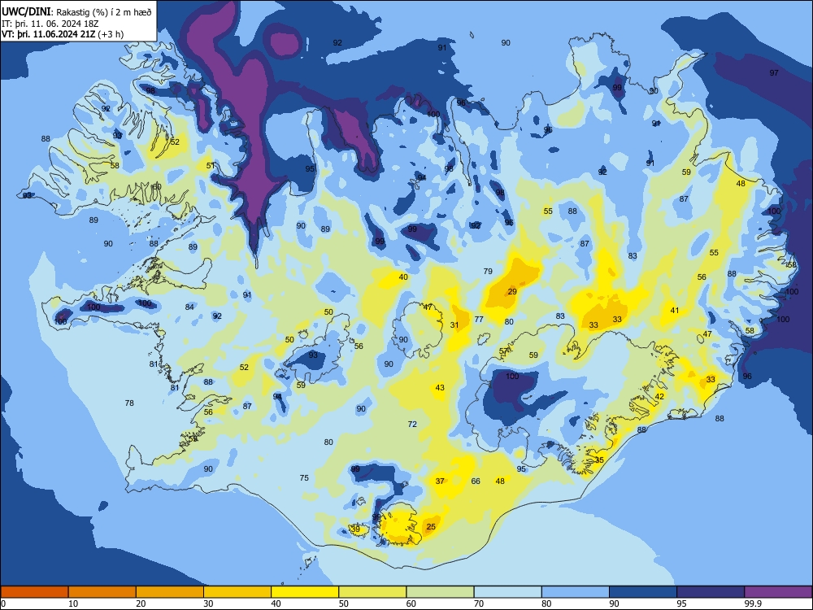Click the map value 79
813x610 pixels.
click(488, 271)
